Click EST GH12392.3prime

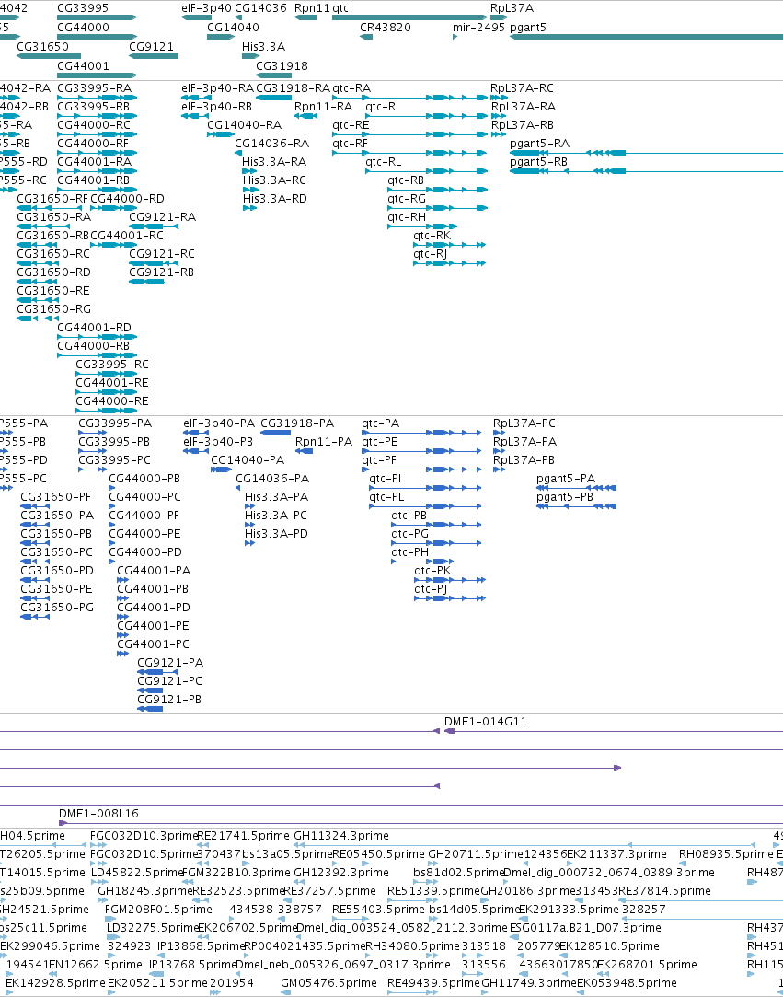(x=341, y=873)
